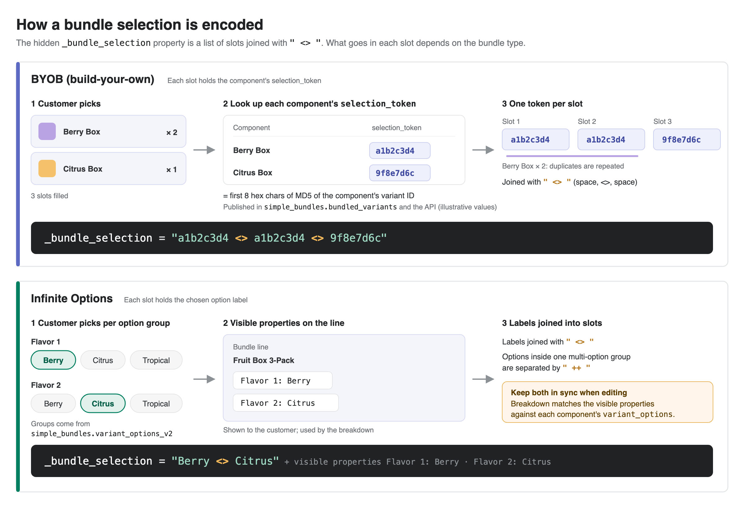Click the Slot 2 token chip
The width and height of the screenshot is (744, 508).
[611, 139]
